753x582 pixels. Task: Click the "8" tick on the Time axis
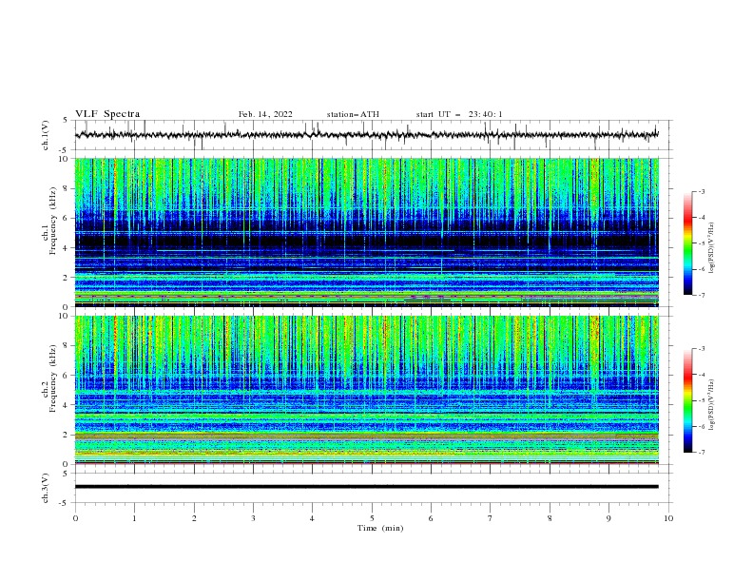click(x=550, y=518)
